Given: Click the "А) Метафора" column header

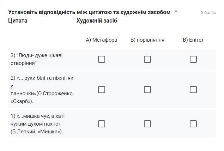Looking at the screenshot, I should (102, 40).
